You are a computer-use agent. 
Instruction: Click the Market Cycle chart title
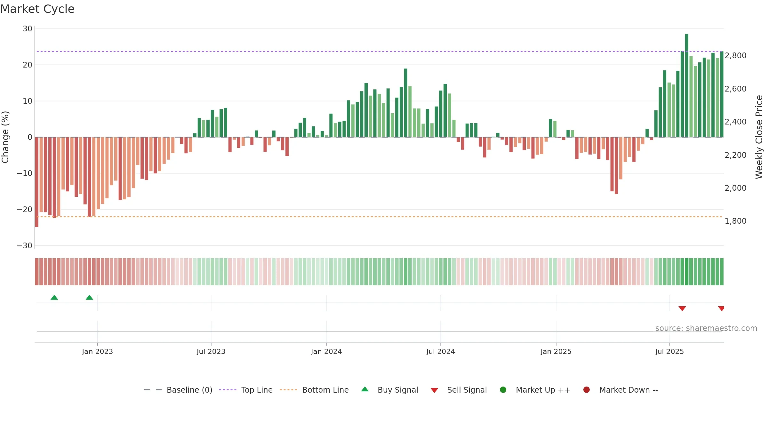[x=37, y=9]
